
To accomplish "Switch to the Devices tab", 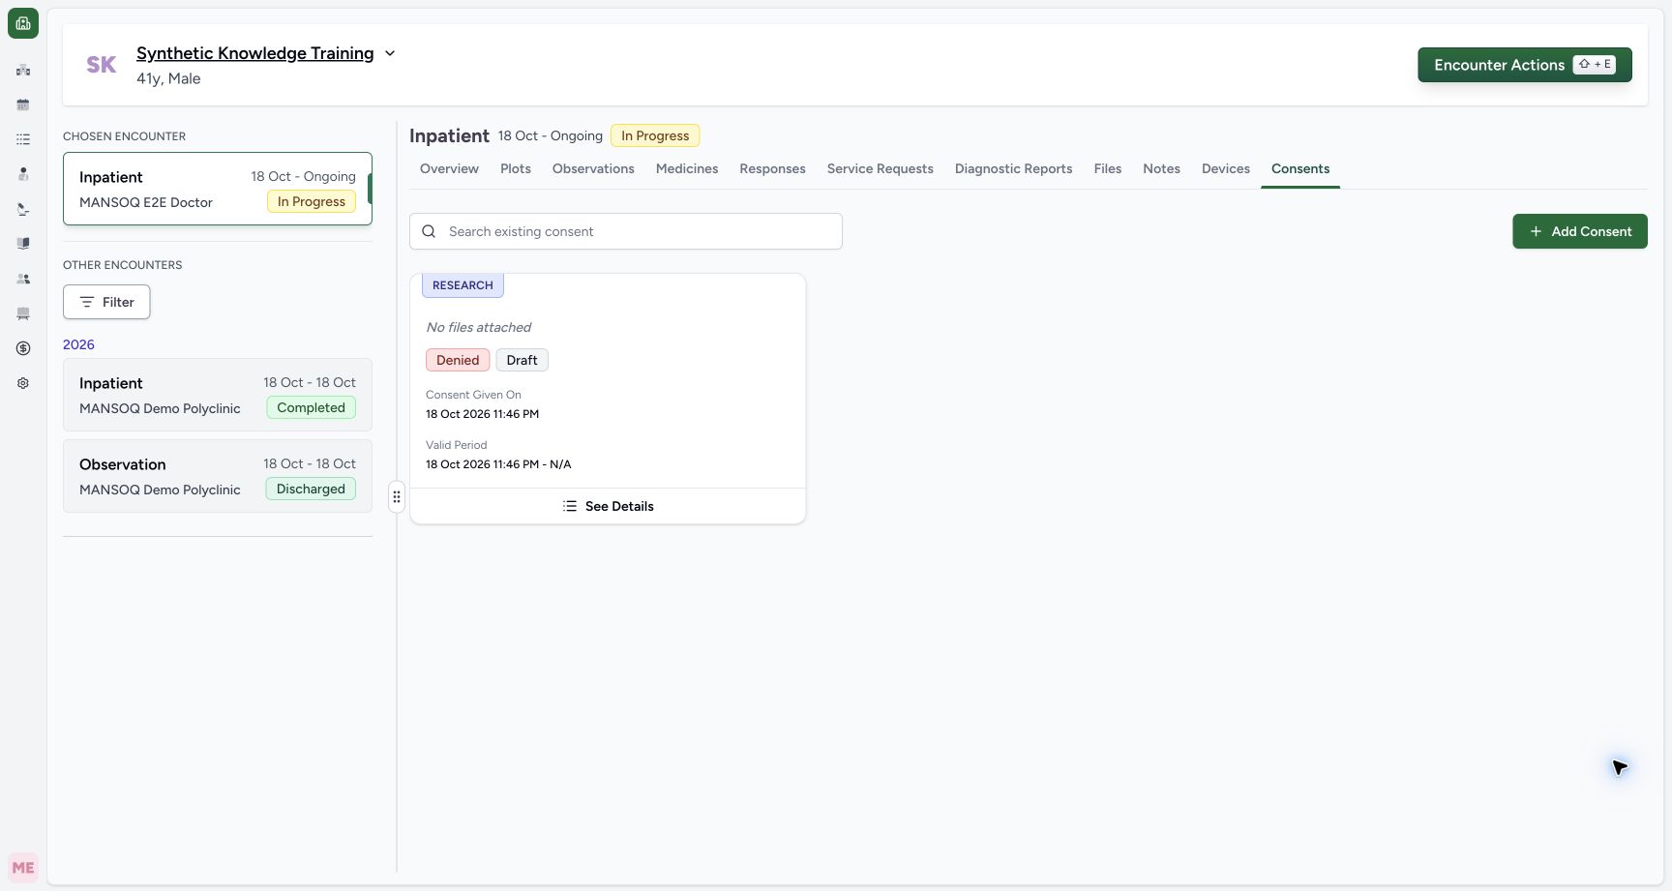I will point(1226,168).
